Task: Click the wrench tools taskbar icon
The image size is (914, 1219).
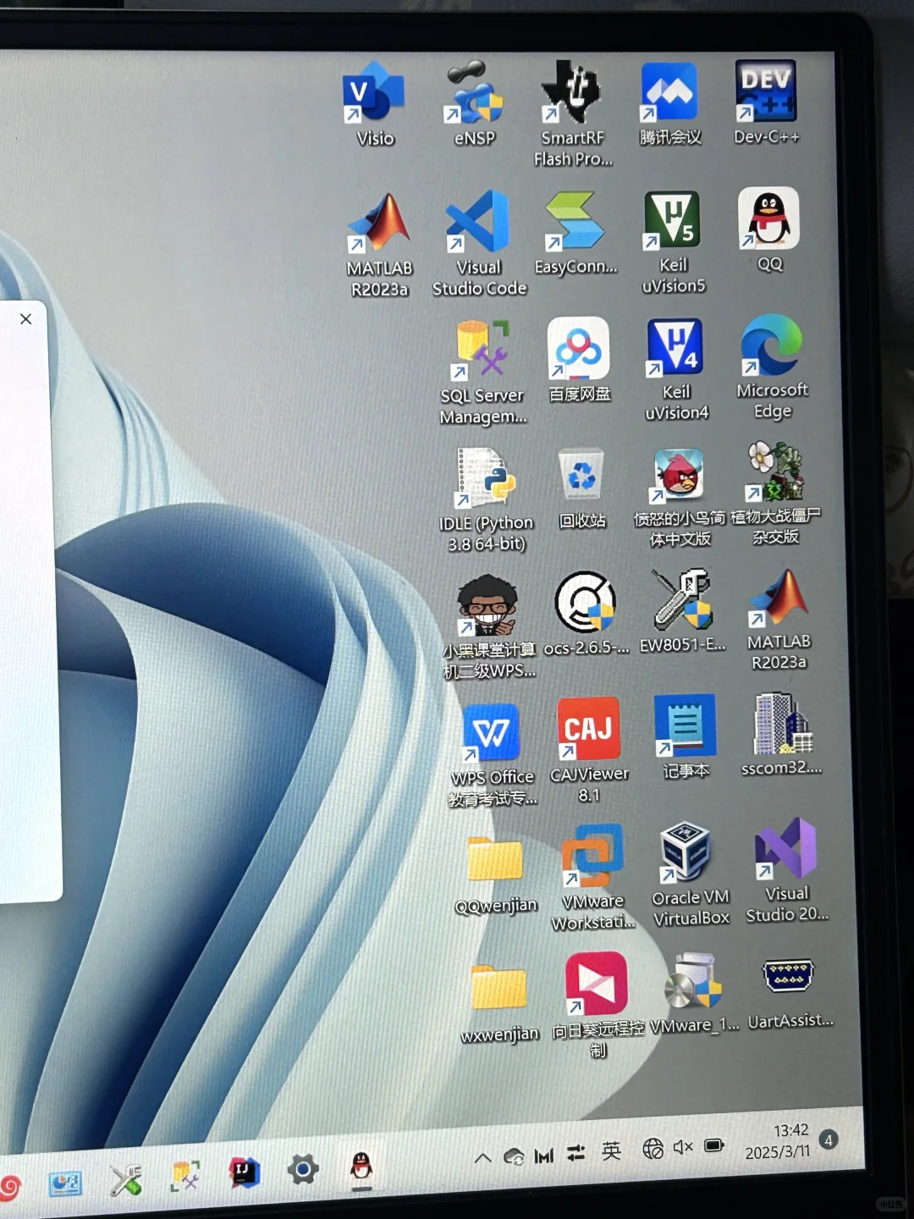Action: coord(125,1179)
